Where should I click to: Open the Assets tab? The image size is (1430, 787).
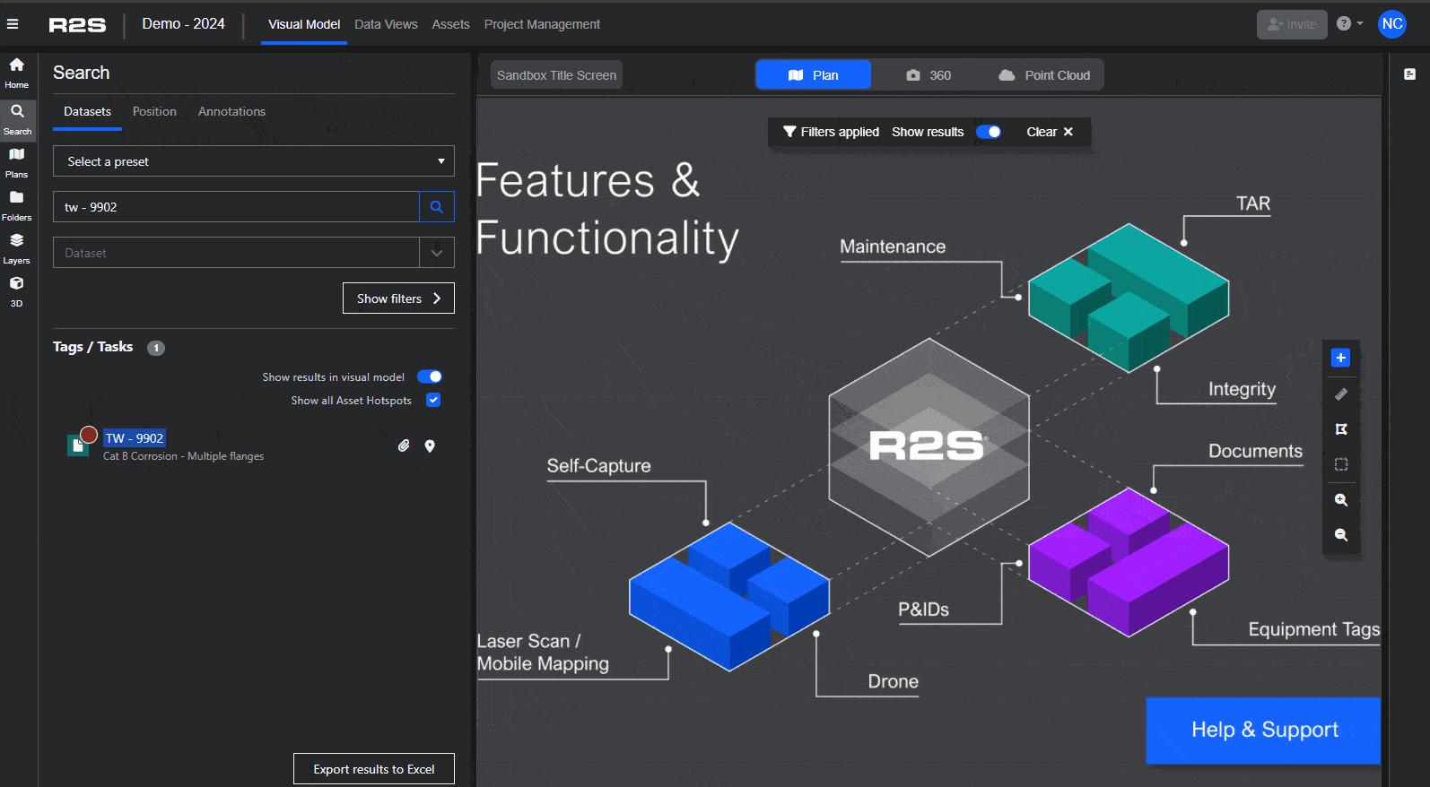450,24
